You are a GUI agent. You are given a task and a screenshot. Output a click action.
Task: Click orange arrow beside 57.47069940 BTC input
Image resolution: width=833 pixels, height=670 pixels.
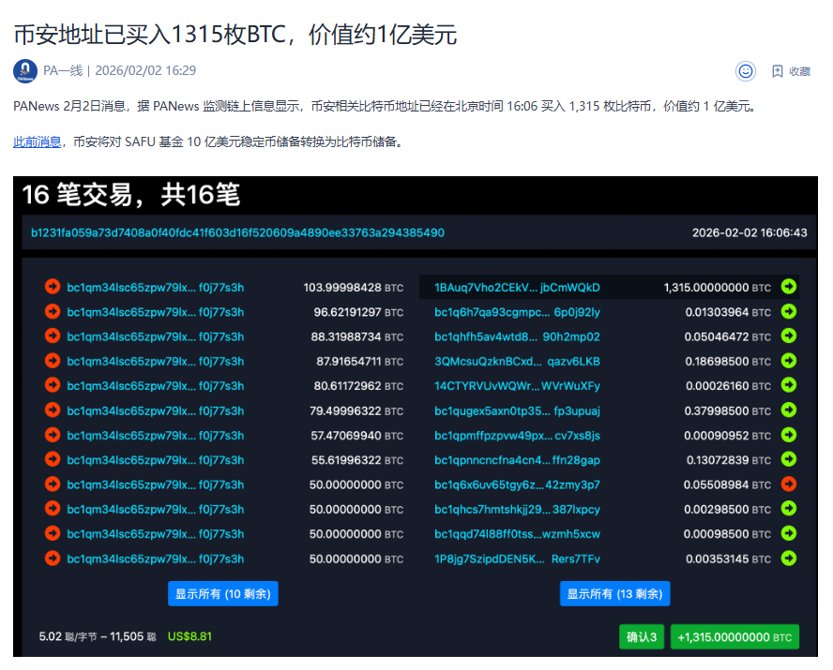tap(53, 436)
